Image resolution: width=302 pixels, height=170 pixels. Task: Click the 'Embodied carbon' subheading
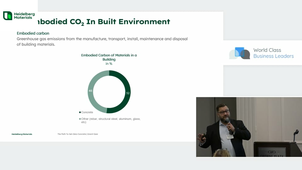click(33, 33)
